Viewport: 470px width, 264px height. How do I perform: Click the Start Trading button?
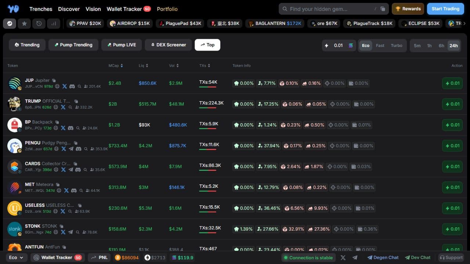click(445, 9)
